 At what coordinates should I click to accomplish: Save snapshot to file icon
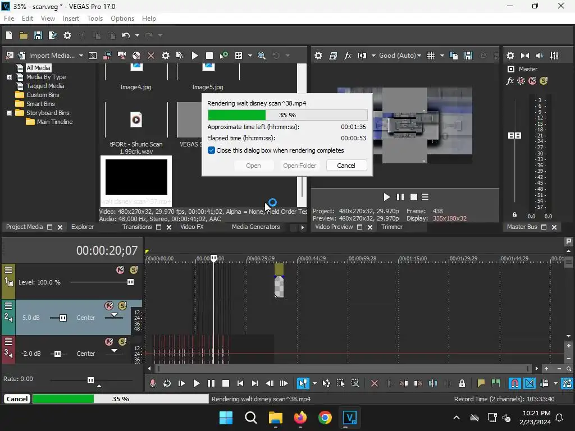tap(468, 56)
